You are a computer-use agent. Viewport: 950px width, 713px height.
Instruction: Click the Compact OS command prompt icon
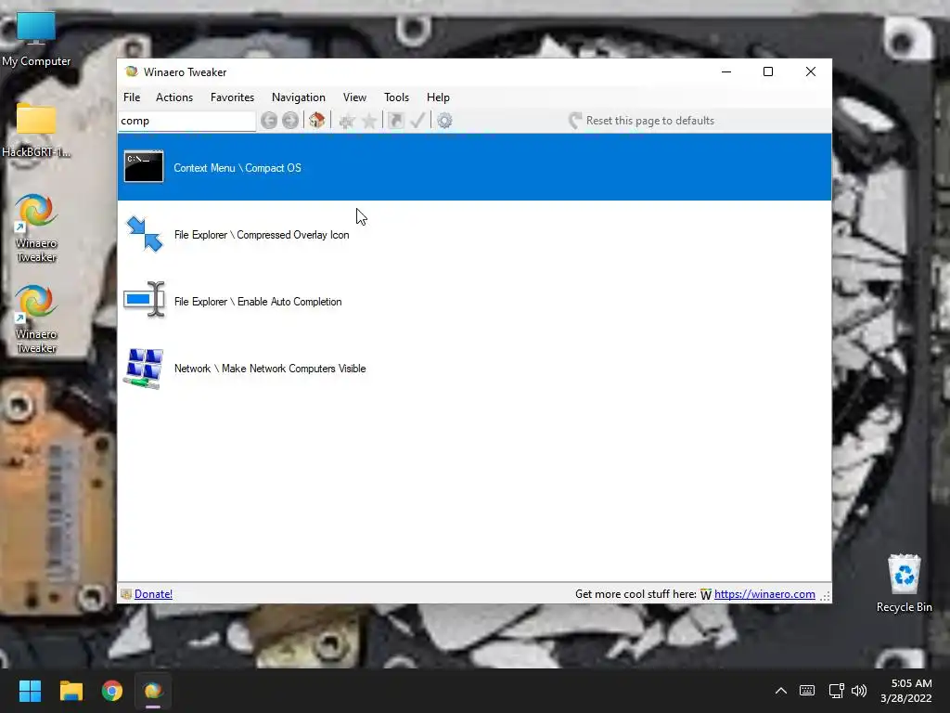[144, 167]
